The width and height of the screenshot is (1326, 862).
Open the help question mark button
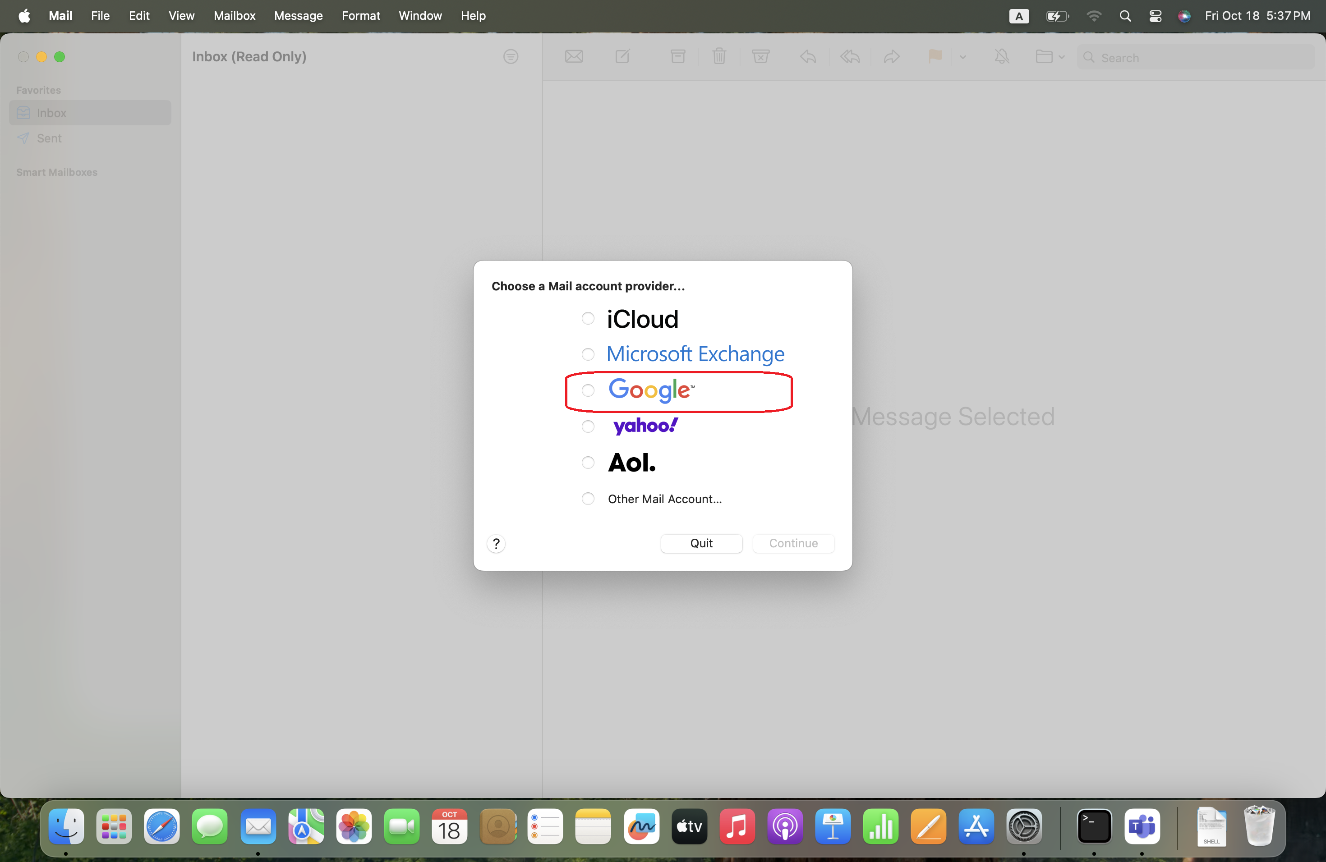point(496,543)
